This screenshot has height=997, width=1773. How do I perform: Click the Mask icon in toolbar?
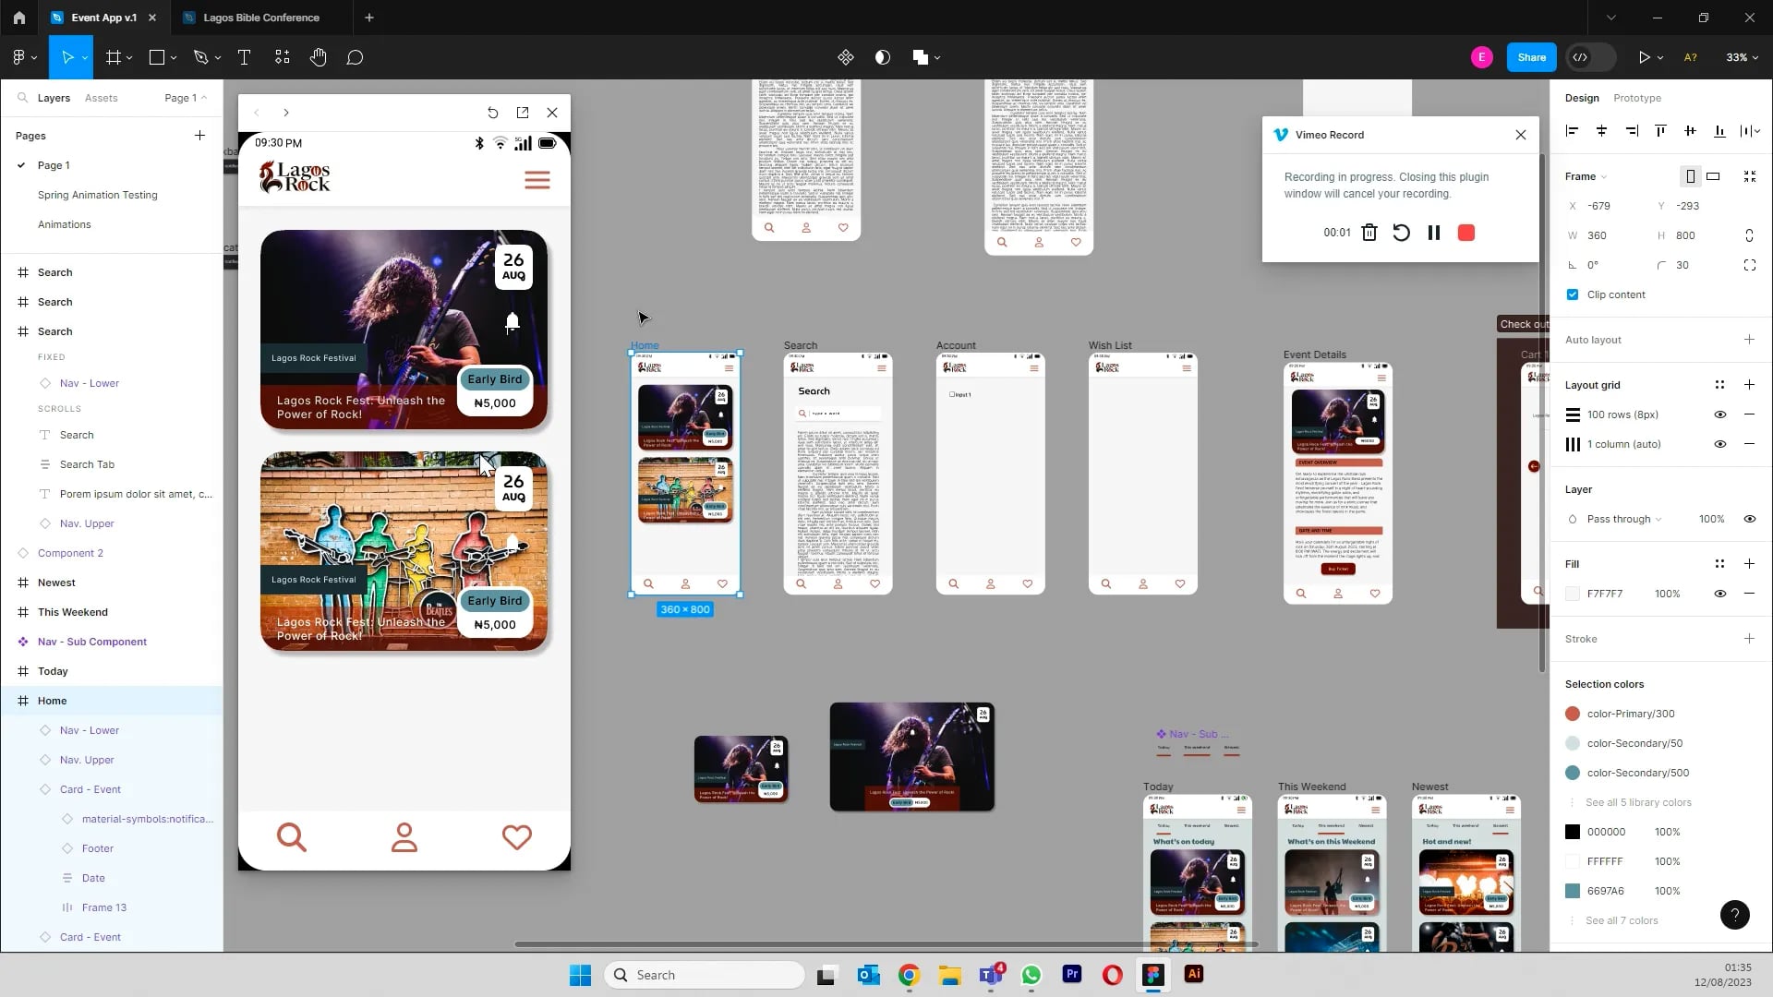click(882, 57)
